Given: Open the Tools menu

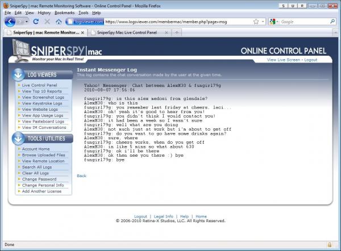Looking at the screenshot, I should pos(84,13).
